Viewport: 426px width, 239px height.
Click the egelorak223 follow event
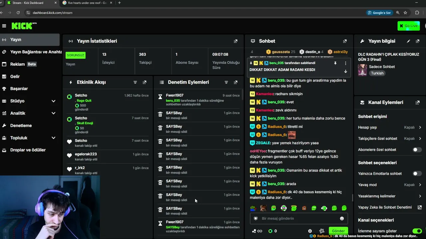pos(108,157)
